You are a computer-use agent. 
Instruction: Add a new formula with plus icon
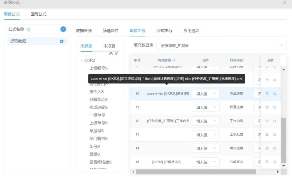(63, 29)
